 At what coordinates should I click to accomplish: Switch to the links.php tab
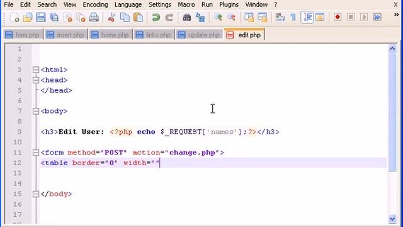tap(154, 35)
